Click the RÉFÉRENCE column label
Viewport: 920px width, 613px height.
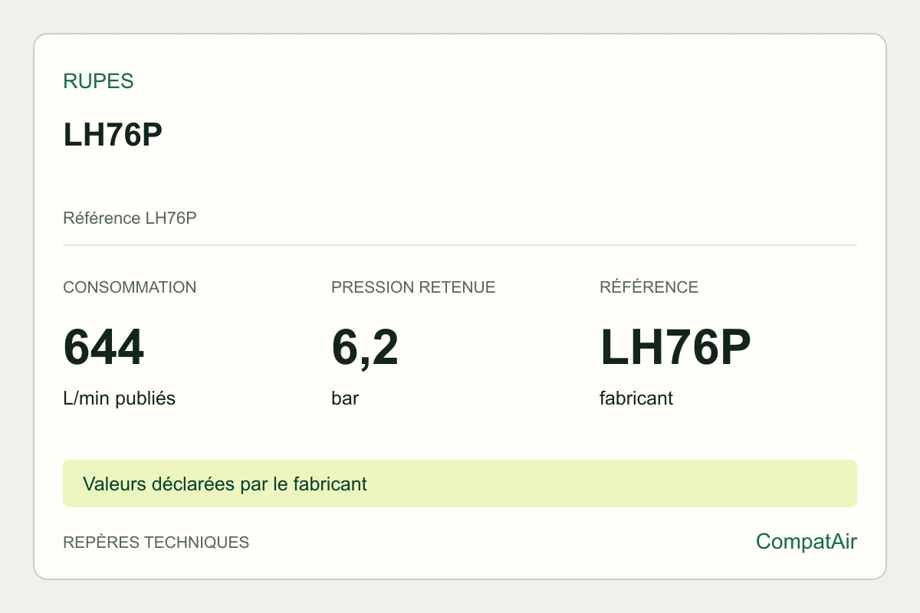click(x=649, y=287)
